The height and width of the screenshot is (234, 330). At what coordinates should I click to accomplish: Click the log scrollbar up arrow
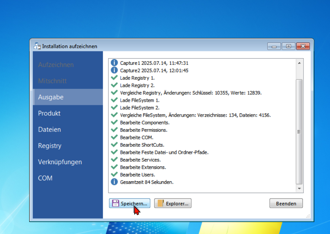(299, 63)
